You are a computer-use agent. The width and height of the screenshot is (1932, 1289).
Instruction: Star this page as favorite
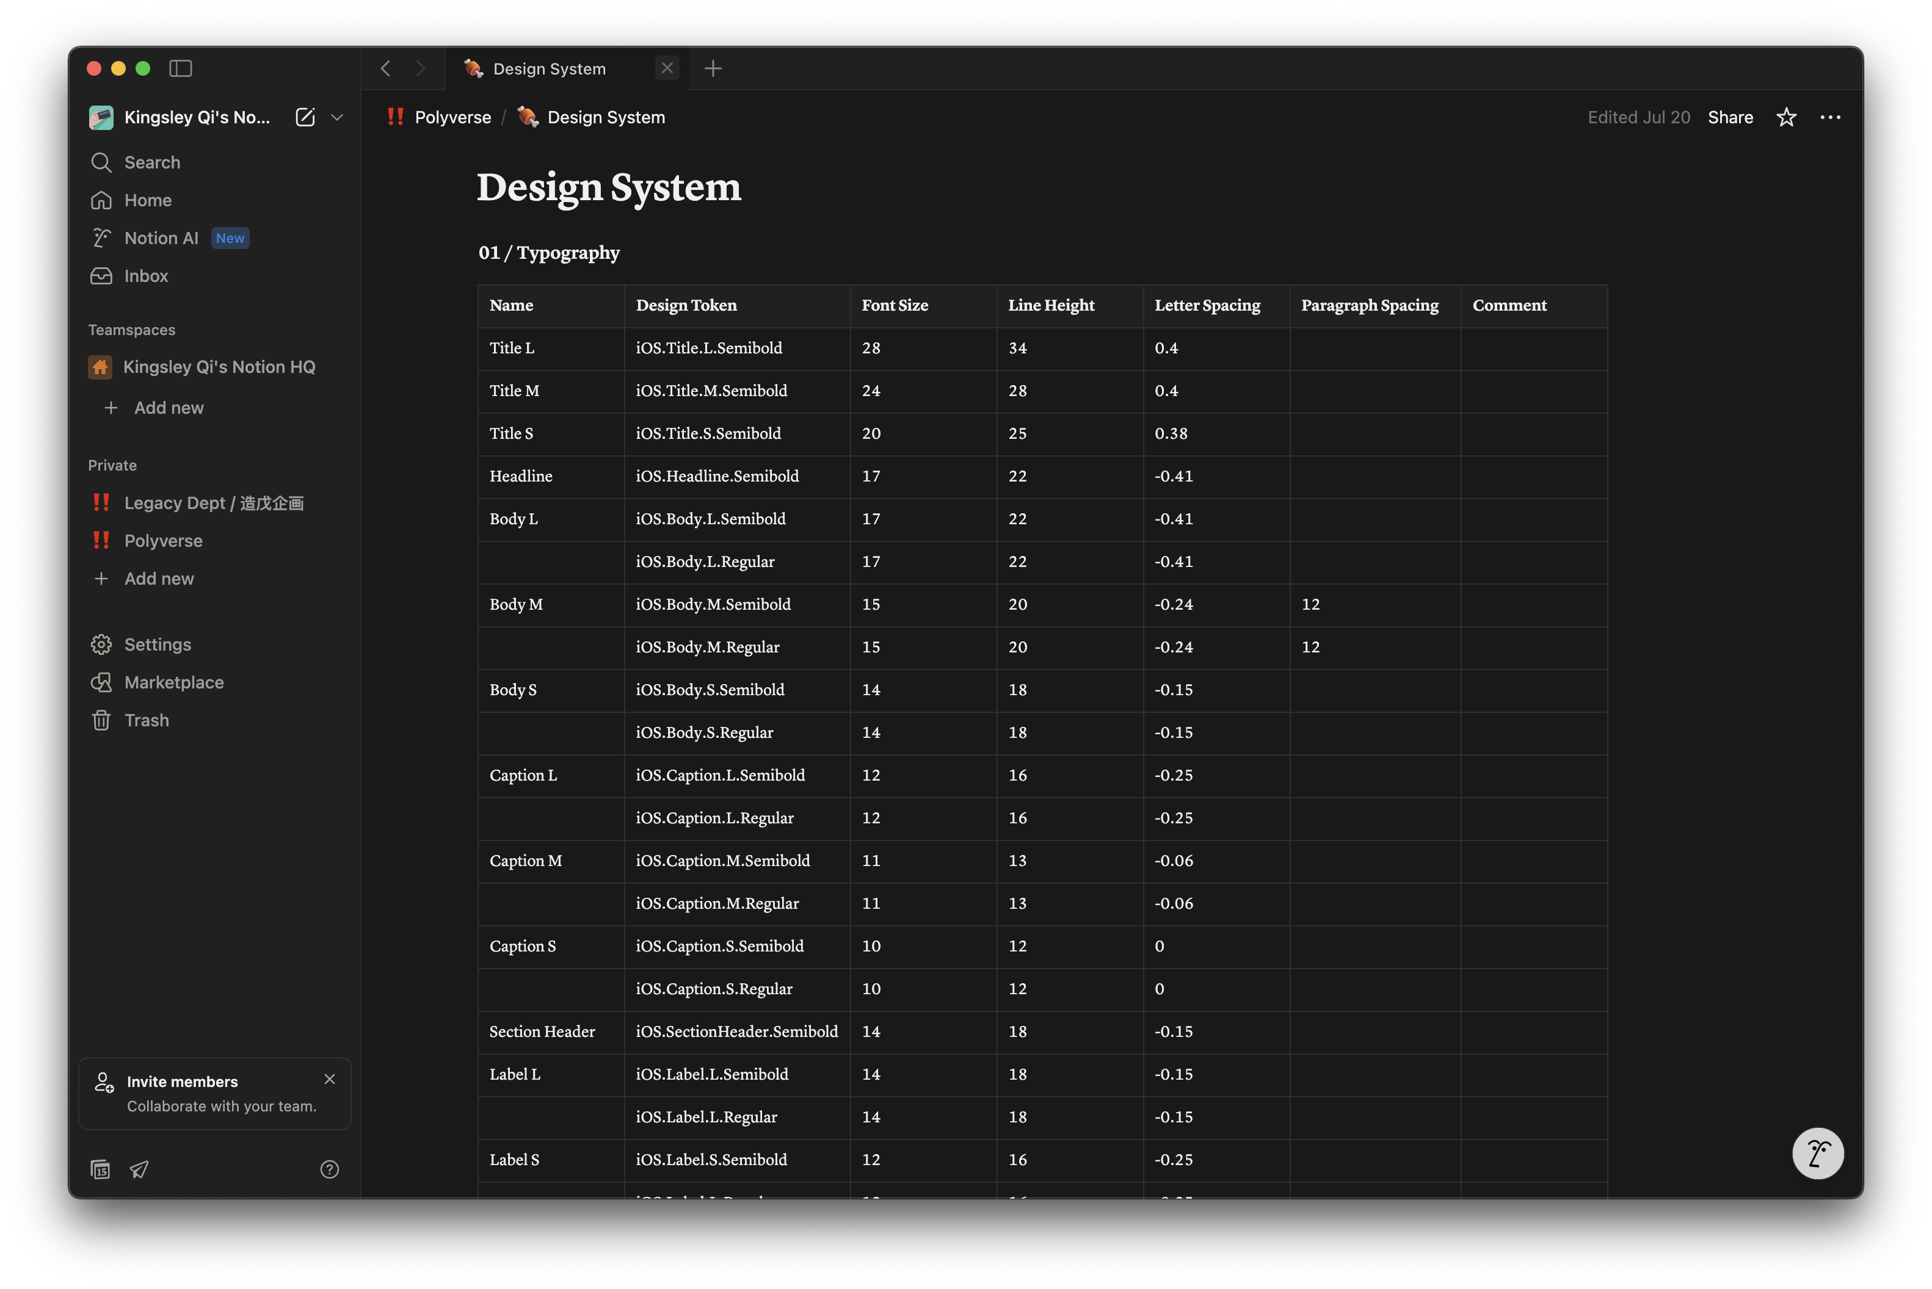(1785, 118)
